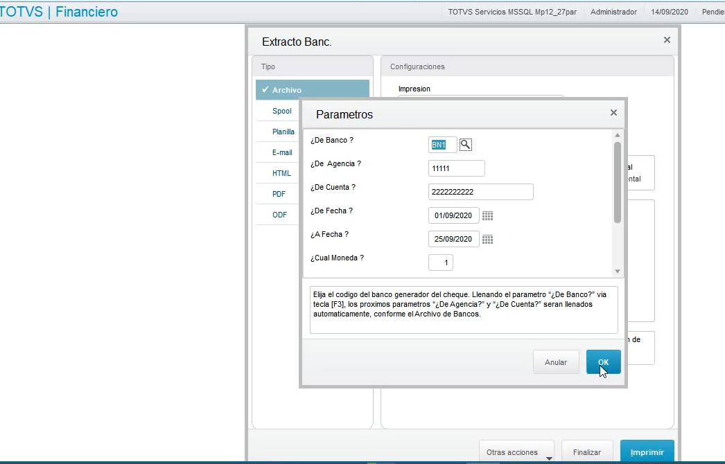Click the De Agencia field with 11111
This screenshot has height=464, width=725.
(456, 168)
